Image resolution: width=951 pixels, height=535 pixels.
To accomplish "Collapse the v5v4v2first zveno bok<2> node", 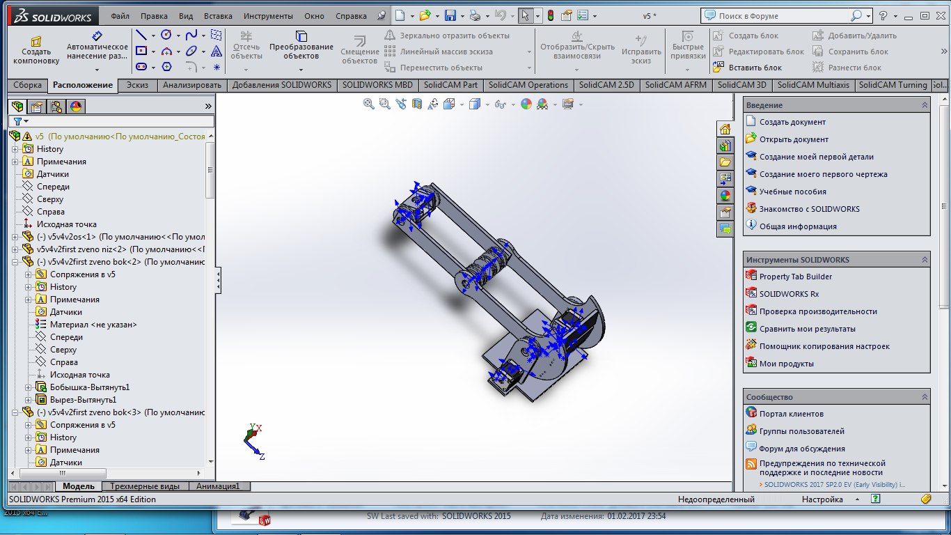I will coord(15,262).
